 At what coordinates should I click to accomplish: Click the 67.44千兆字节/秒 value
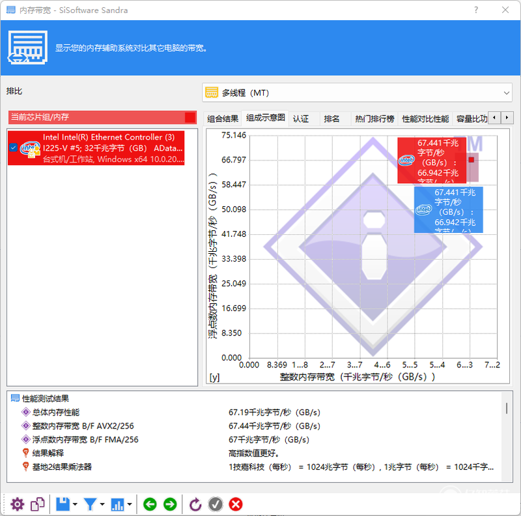[x=274, y=426]
